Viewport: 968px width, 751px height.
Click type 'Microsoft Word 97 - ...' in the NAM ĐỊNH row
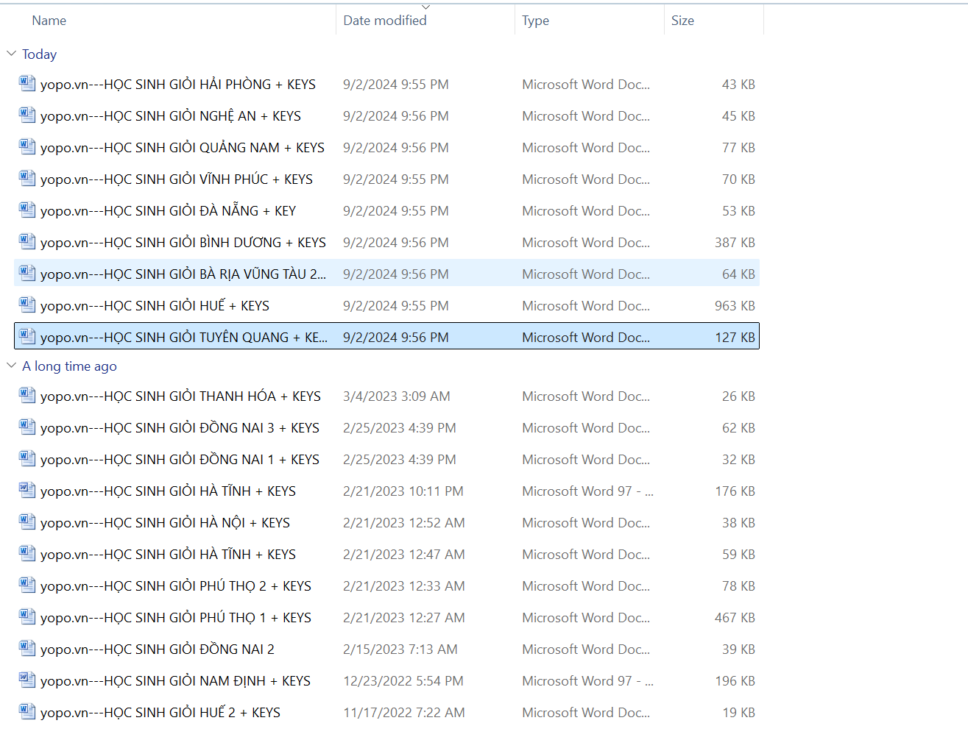pos(588,681)
